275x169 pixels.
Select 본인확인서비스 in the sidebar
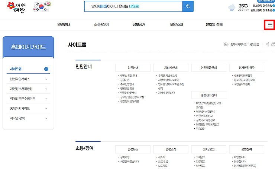point(20,79)
